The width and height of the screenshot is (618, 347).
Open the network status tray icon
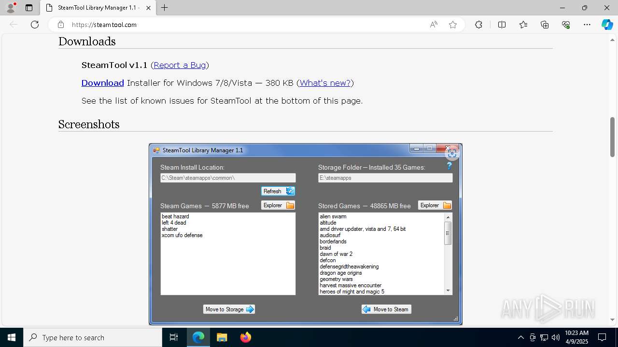tap(544, 337)
